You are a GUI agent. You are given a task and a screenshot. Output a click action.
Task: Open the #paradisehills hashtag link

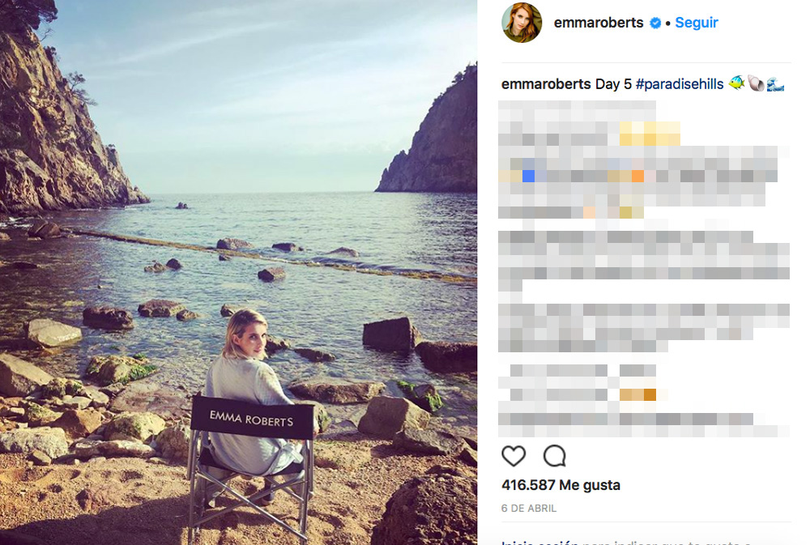679,84
